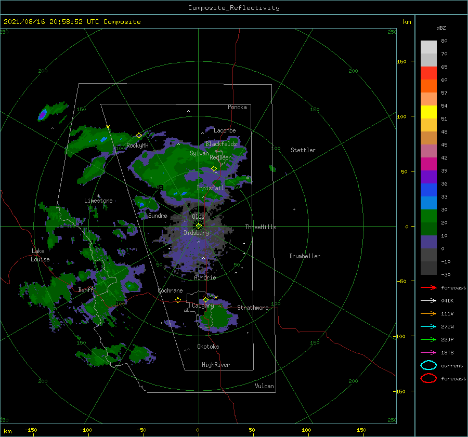Click the Vulcan town label
The image size is (468, 437).
264,386
